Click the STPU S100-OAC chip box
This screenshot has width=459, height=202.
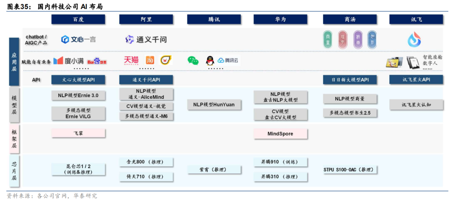point(350,169)
